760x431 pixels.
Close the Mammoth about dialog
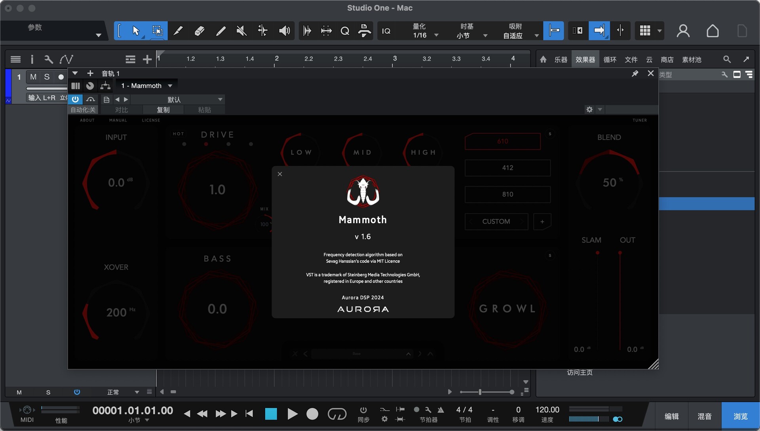coord(280,174)
